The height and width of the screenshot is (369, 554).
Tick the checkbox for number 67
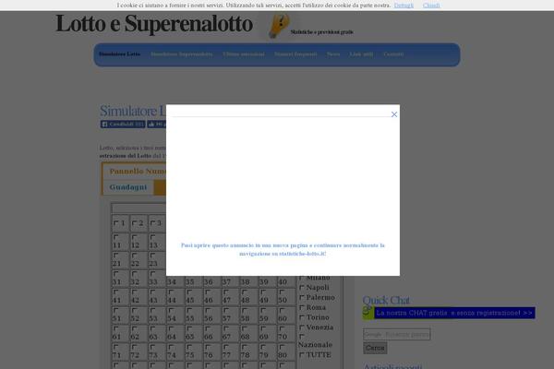click(226, 328)
